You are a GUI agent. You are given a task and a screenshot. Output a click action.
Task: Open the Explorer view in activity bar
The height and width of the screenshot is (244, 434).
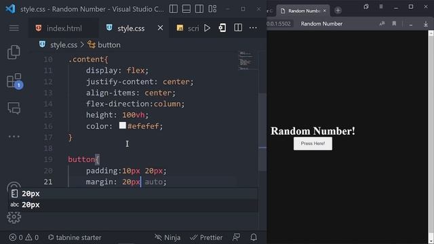coord(14,52)
